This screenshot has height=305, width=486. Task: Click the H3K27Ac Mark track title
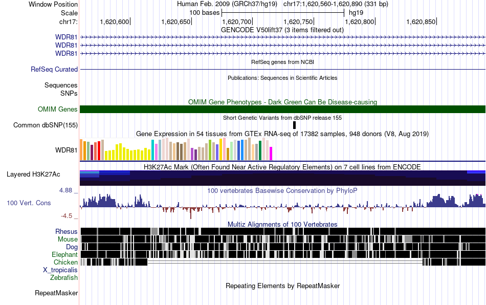(x=282, y=167)
